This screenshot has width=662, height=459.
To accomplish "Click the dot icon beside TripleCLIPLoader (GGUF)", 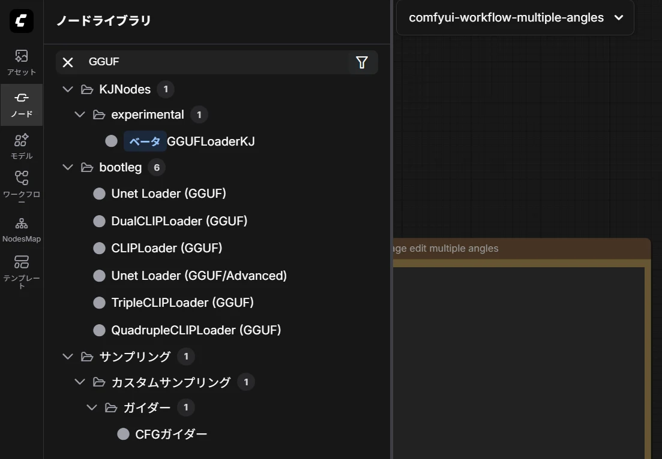I will point(99,303).
